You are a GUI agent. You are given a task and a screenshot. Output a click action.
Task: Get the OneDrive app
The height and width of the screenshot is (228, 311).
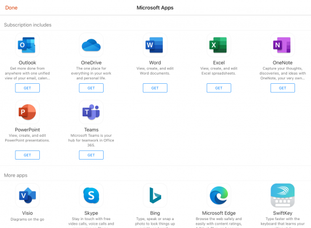click(91, 88)
